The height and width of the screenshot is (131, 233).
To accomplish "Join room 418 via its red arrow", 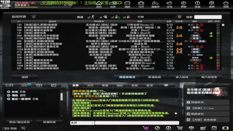I will (x=218, y=60).
